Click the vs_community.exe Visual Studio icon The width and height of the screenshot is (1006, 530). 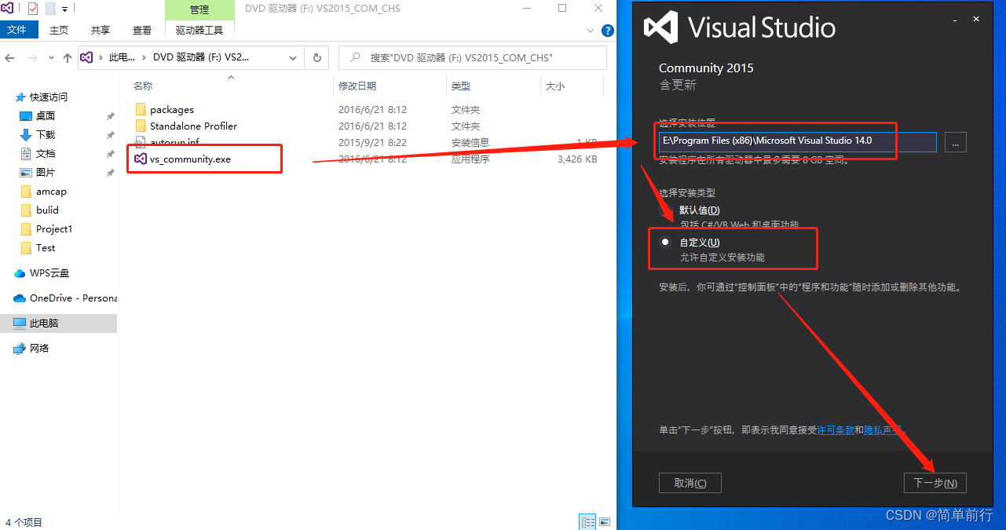pos(141,159)
